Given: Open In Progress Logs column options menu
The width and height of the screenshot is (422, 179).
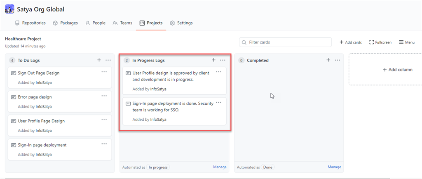Looking at the screenshot, I should (x=223, y=60).
